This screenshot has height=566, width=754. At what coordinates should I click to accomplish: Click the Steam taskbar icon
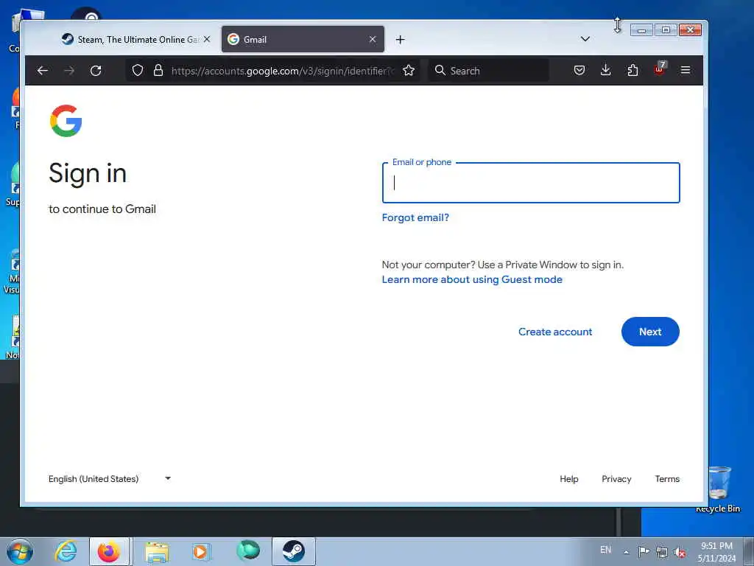[x=293, y=551]
